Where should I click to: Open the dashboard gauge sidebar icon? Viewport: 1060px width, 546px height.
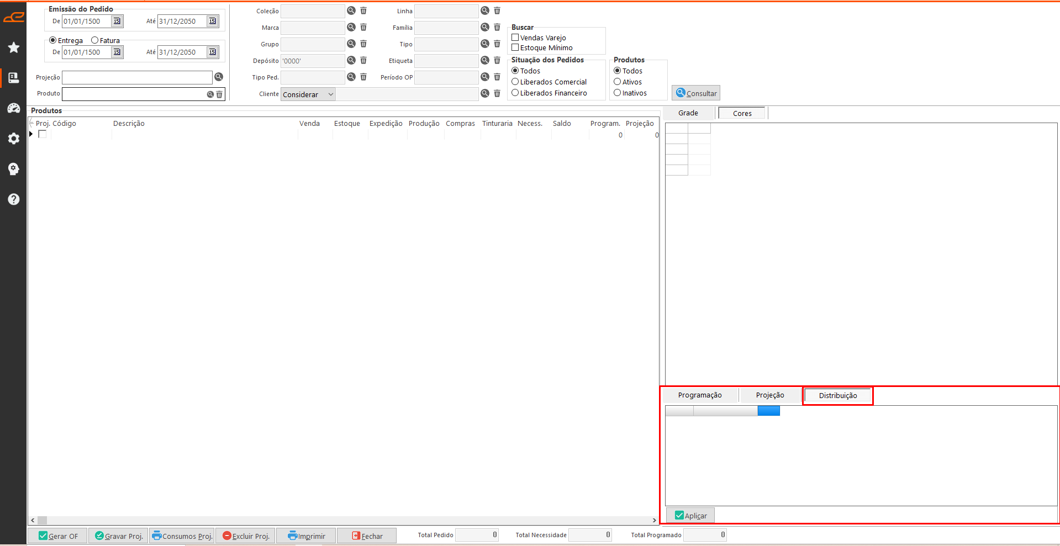[14, 108]
